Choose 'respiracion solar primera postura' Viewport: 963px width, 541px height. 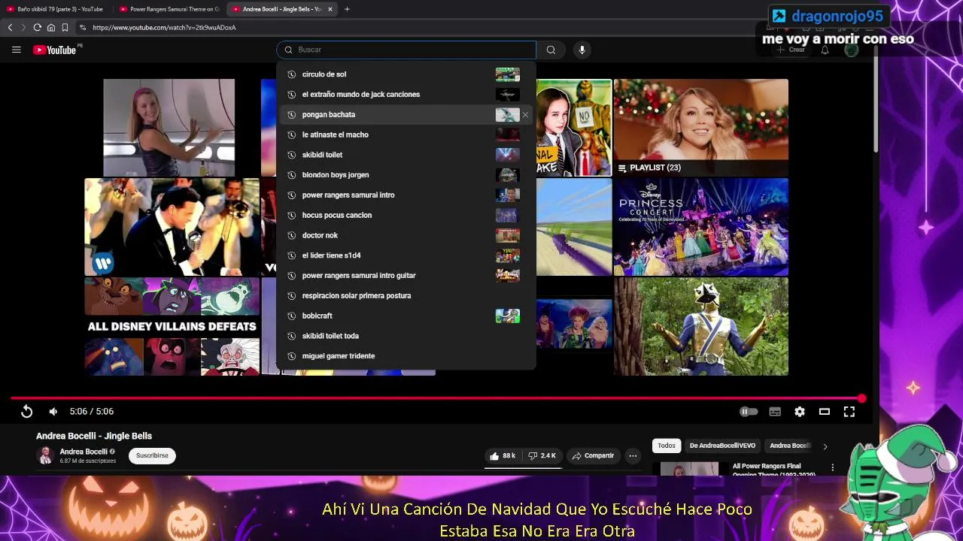(x=406, y=296)
